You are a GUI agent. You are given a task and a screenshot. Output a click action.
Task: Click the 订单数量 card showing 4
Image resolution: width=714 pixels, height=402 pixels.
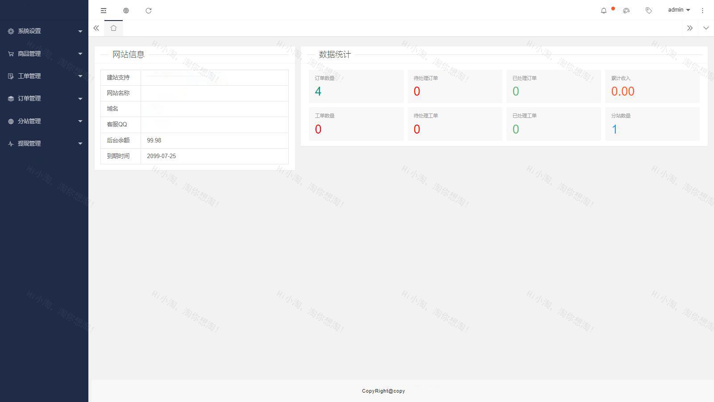[356, 86]
